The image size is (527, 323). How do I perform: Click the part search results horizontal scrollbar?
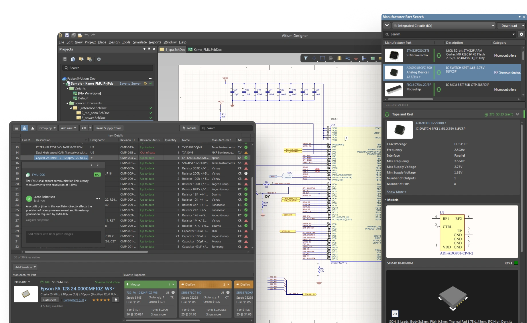[x=410, y=99]
